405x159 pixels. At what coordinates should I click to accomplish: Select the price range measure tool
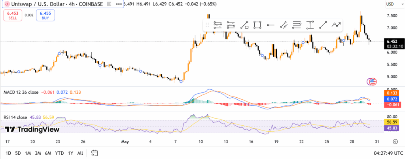point(310,25)
